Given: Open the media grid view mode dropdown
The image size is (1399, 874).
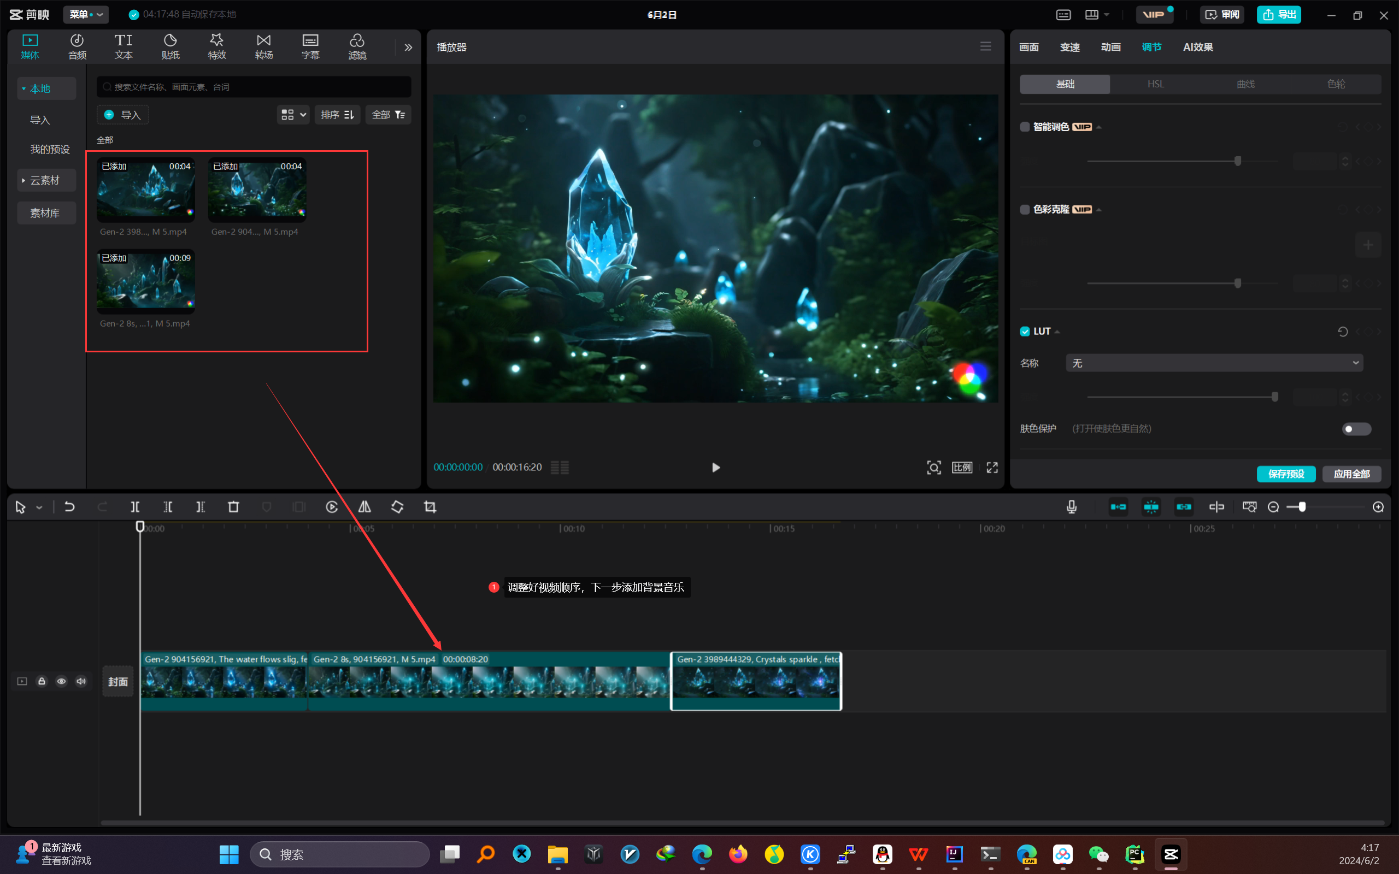Looking at the screenshot, I should click(x=293, y=115).
